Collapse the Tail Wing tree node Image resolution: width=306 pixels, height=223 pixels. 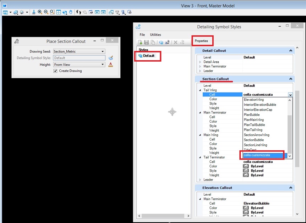(x=200, y=90)
